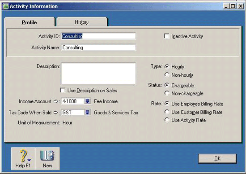
Task: Minimize the Activity Information window
Action: click(226, 6)
